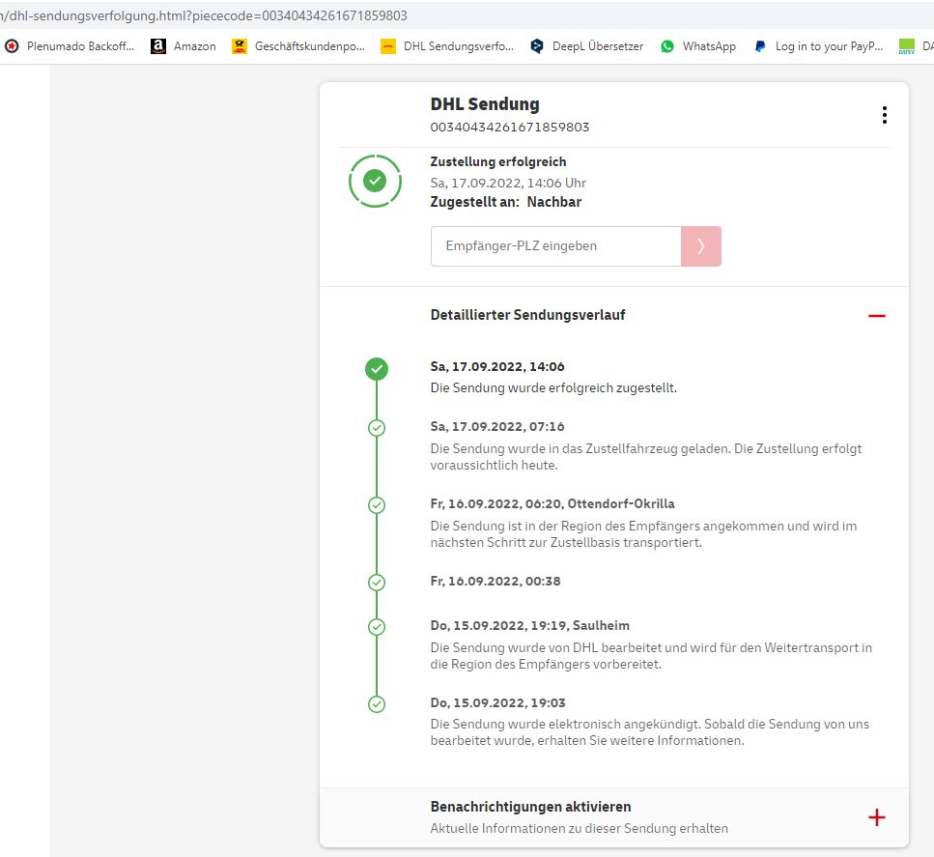Screen dimensions: 934x857
Task: Click the 'Benachrichtigungen aktivieren' heading
Action: pos(530,807)
